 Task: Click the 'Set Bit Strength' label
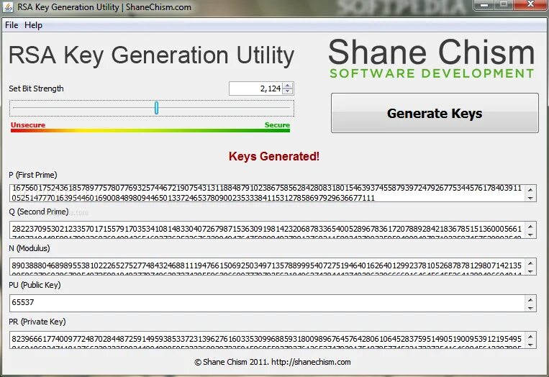click(36, 88)
